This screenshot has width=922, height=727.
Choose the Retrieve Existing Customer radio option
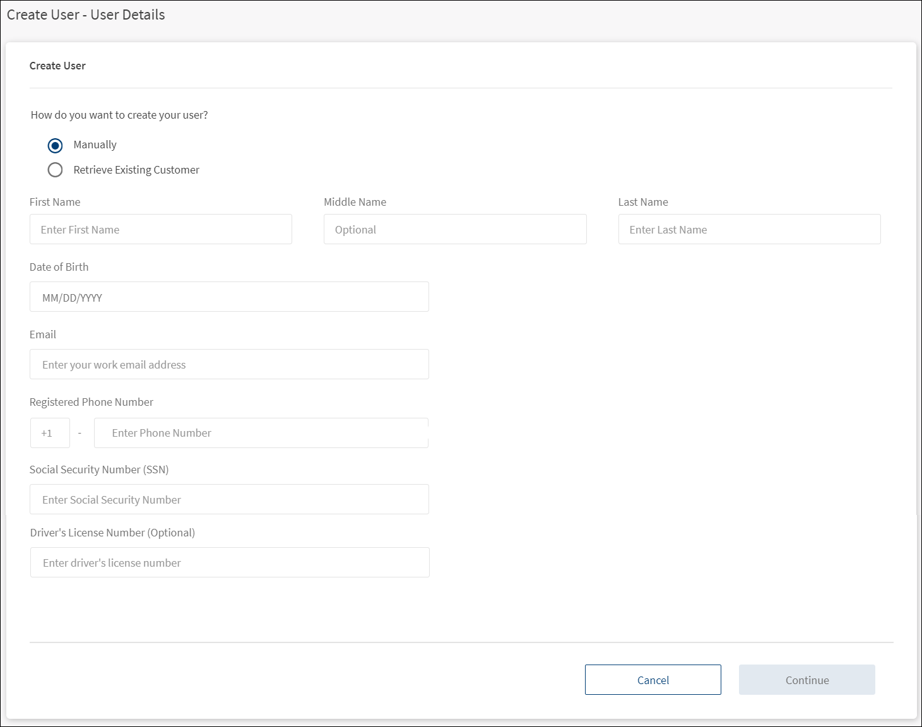click(56, 170)
